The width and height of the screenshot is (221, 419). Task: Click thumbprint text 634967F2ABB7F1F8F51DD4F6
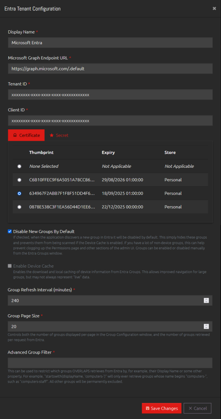click(x=62, y=194)
